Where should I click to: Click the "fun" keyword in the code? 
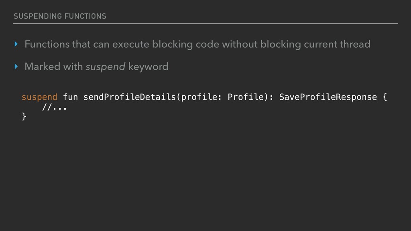pyautogui.click(x=71, y=97)
